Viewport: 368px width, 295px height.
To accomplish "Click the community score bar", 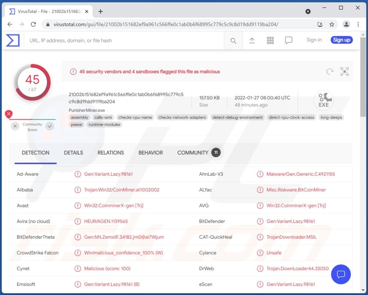I will tap(33, 119).
